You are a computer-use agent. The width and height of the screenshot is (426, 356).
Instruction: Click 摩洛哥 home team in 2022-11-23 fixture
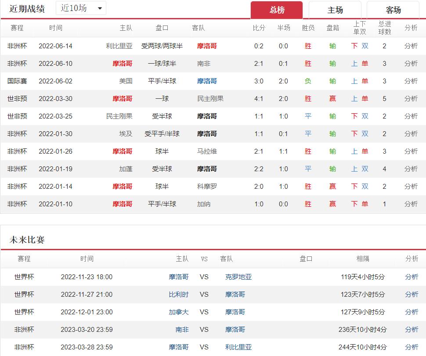pos(178,277)
